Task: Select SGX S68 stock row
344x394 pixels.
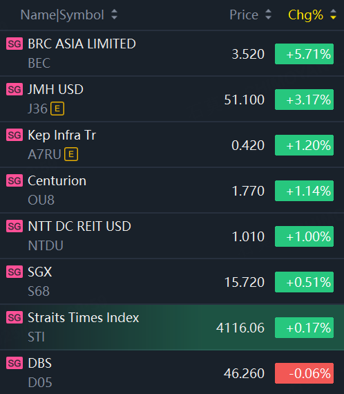Action: (x=172, y=281)
